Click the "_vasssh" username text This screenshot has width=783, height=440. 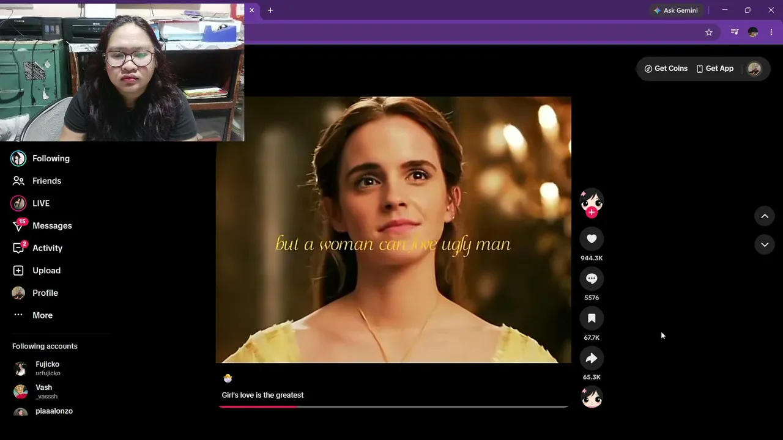46,397
